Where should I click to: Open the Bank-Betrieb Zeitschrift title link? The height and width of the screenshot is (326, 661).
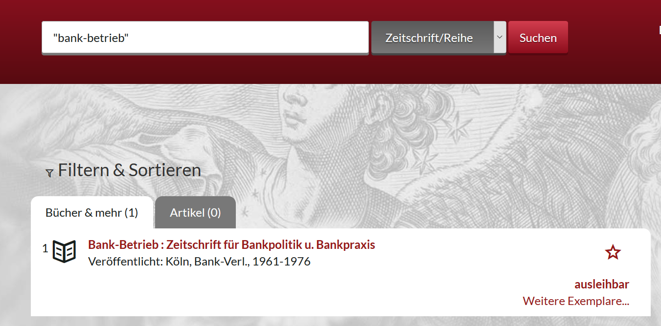click(x=231, y=244)
